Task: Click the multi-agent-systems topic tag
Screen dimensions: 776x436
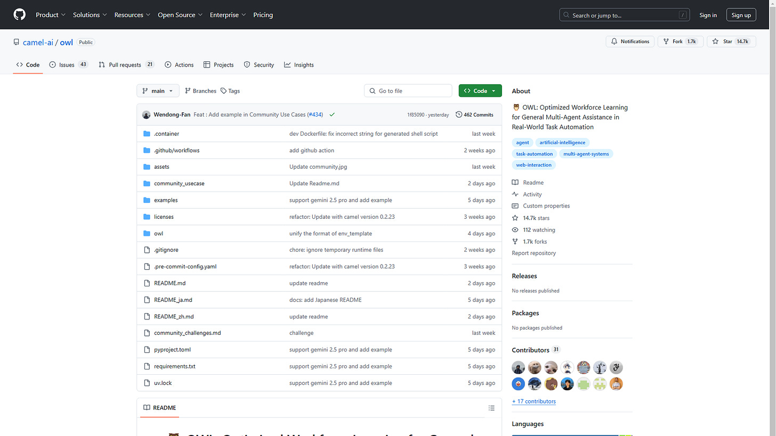Action: click(586, 154)
